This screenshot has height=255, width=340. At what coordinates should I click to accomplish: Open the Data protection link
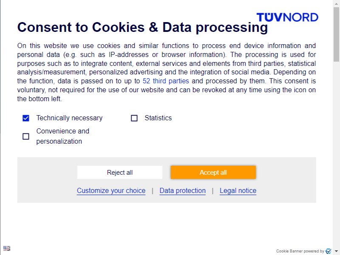point(183,190)
